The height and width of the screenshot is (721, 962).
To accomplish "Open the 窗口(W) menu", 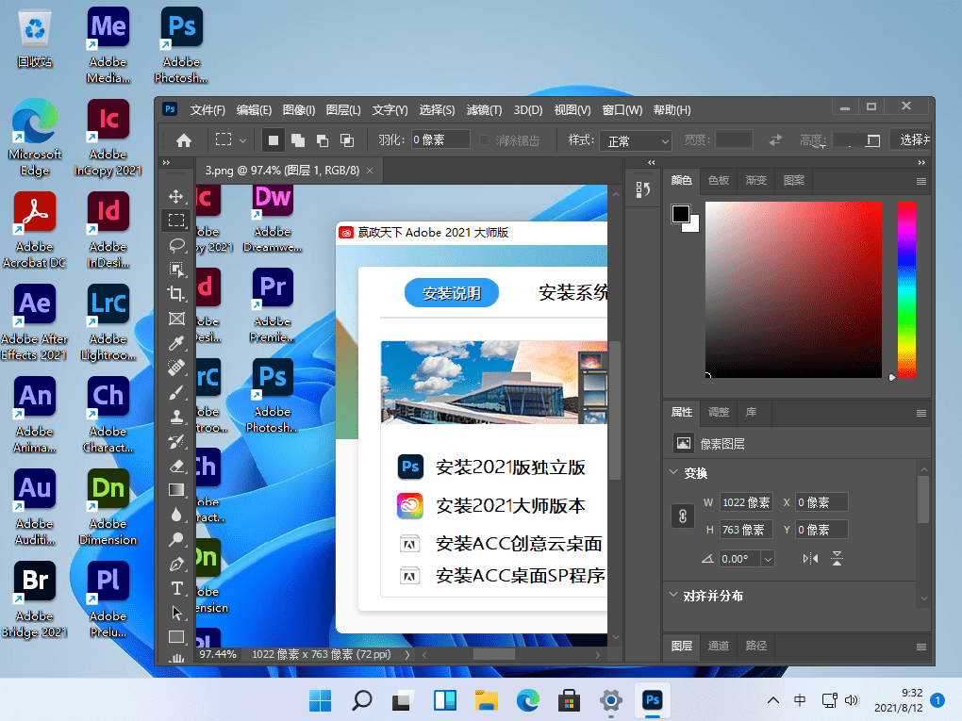I will point(622,109).
